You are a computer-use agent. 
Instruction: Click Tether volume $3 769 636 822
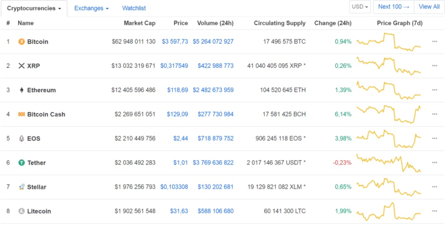[213, 163]
